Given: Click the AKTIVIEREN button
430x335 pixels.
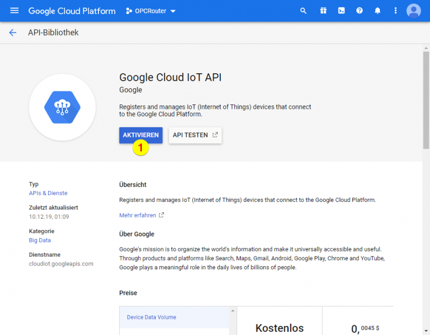Looking at the screenshot, I should [140, 135].
